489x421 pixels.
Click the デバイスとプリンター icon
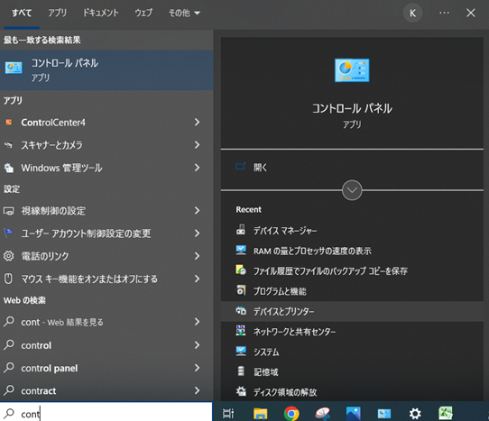tap(241, 311)
